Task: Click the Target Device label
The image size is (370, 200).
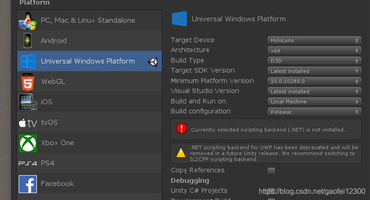Action: [x=193, y=40]
